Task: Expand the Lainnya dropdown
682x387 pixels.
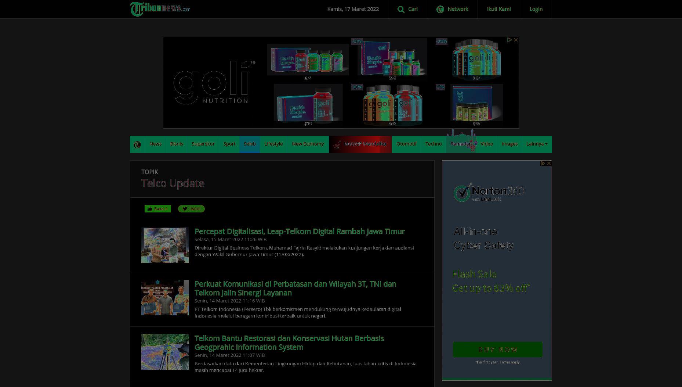Action: click(537, 144)
